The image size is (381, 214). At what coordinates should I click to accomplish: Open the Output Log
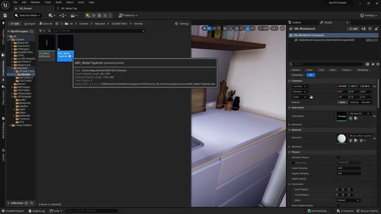coord(37,211)
